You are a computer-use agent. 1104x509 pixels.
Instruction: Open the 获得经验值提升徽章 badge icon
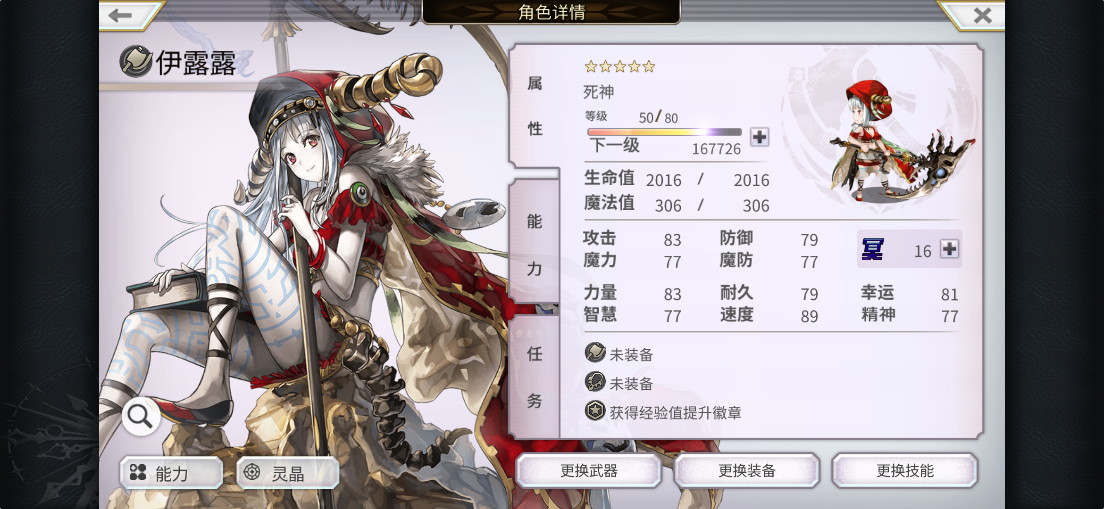point(595,410)
